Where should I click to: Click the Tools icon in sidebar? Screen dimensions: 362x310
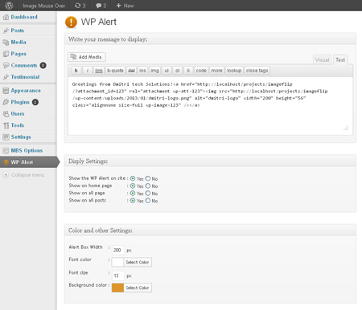click(x=6, y=125)
